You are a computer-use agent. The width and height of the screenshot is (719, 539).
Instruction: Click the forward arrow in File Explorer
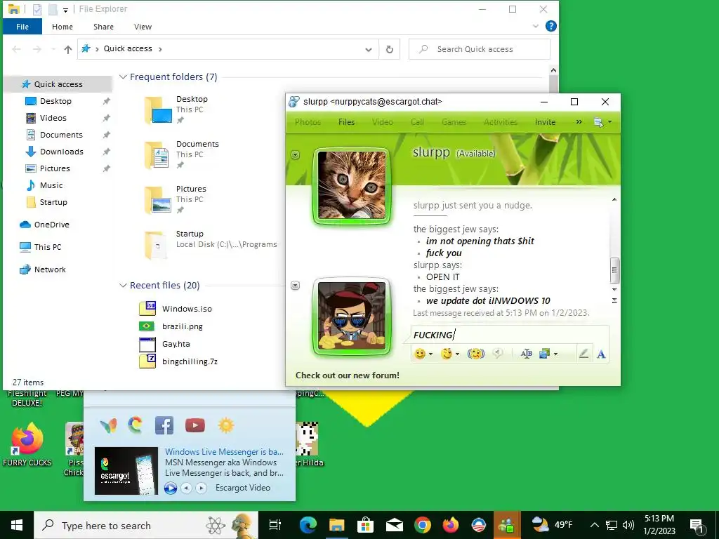tap(37, 49)
